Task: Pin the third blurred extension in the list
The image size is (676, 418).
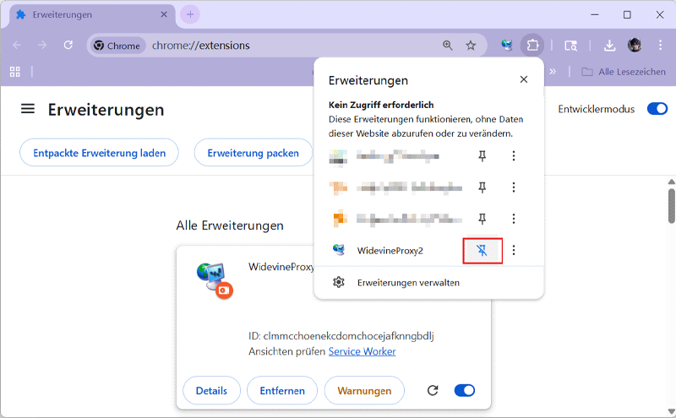Action: click(482, 219)
